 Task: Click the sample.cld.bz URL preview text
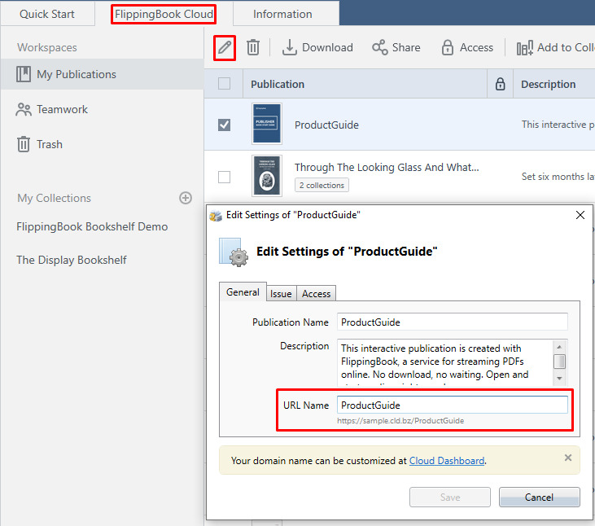pos(400,420)
